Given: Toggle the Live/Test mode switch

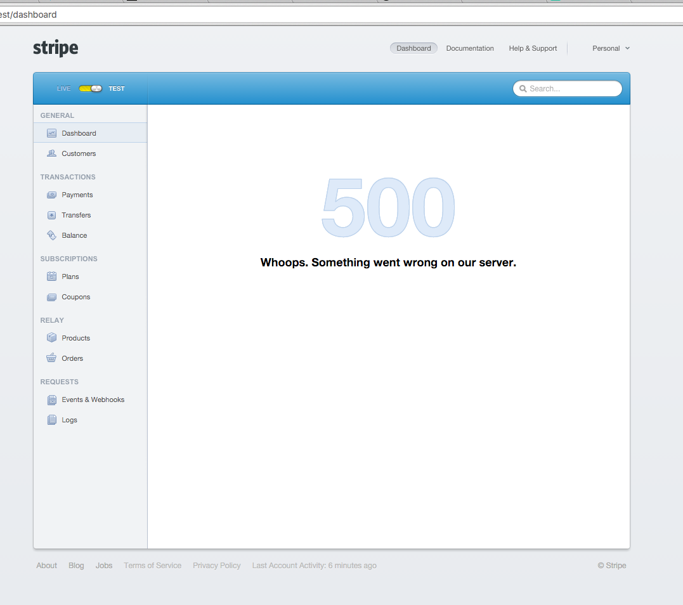Looking at the screenshot, I should [90, 88].
